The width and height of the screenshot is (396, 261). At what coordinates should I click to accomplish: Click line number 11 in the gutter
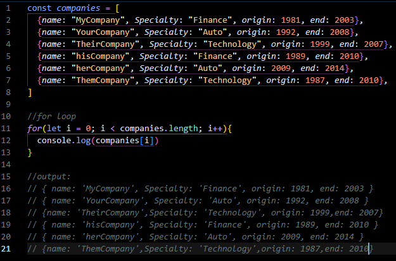pyautogui.click(x=6, y=129)
